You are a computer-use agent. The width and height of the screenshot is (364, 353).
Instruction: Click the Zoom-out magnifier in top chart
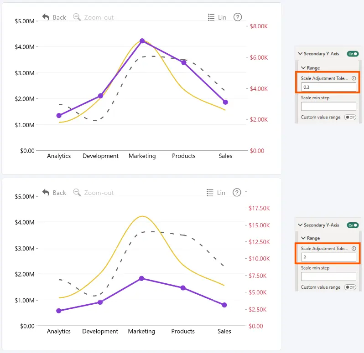coord(77,17)
